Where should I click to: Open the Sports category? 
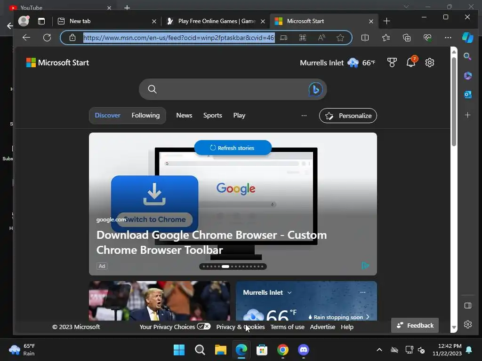pyautogui.click(x=212, y=116)
